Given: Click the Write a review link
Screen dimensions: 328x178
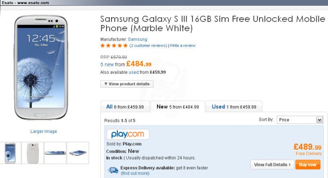Looking at the screenshot, I should tap(182, 46).
